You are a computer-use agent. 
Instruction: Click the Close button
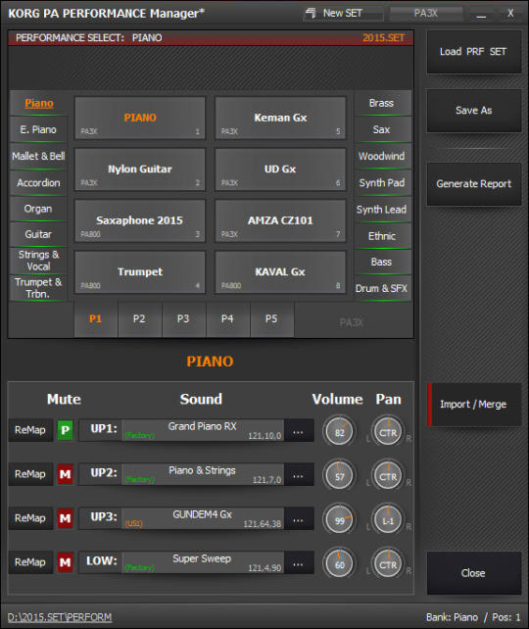(474, 573)
